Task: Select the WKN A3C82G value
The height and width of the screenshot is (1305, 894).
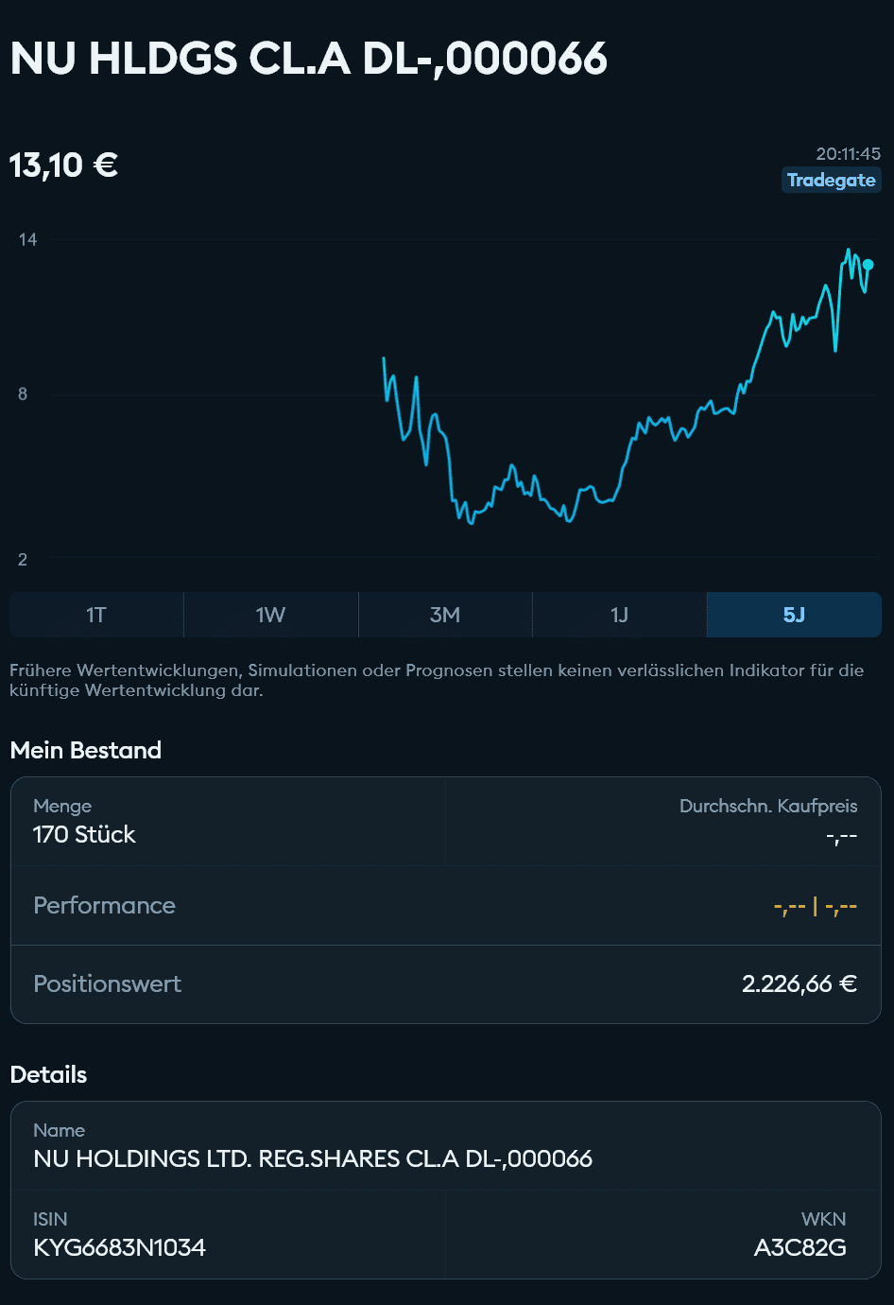Action: coord(799,1247)
